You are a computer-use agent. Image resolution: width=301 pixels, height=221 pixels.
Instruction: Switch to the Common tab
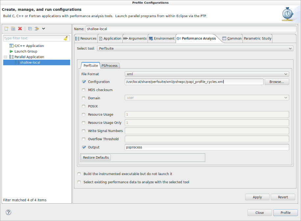[x=232, y=38]
